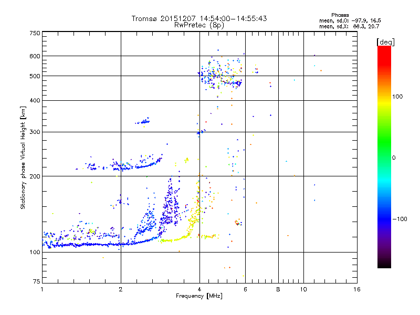Click the x-axis tick label '8'

point(278,289)
